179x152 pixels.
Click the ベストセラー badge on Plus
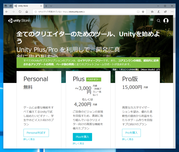[94, 79]
